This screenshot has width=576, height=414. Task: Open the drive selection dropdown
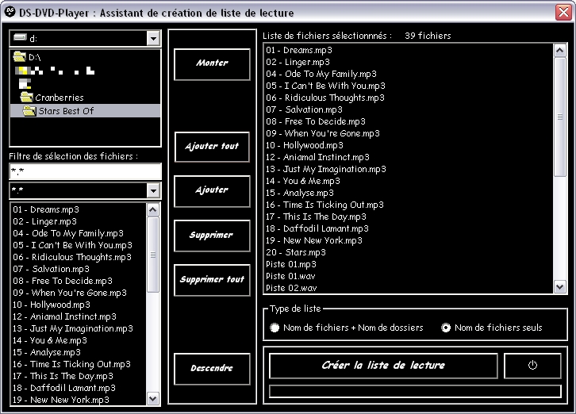(x=153, y=38)
